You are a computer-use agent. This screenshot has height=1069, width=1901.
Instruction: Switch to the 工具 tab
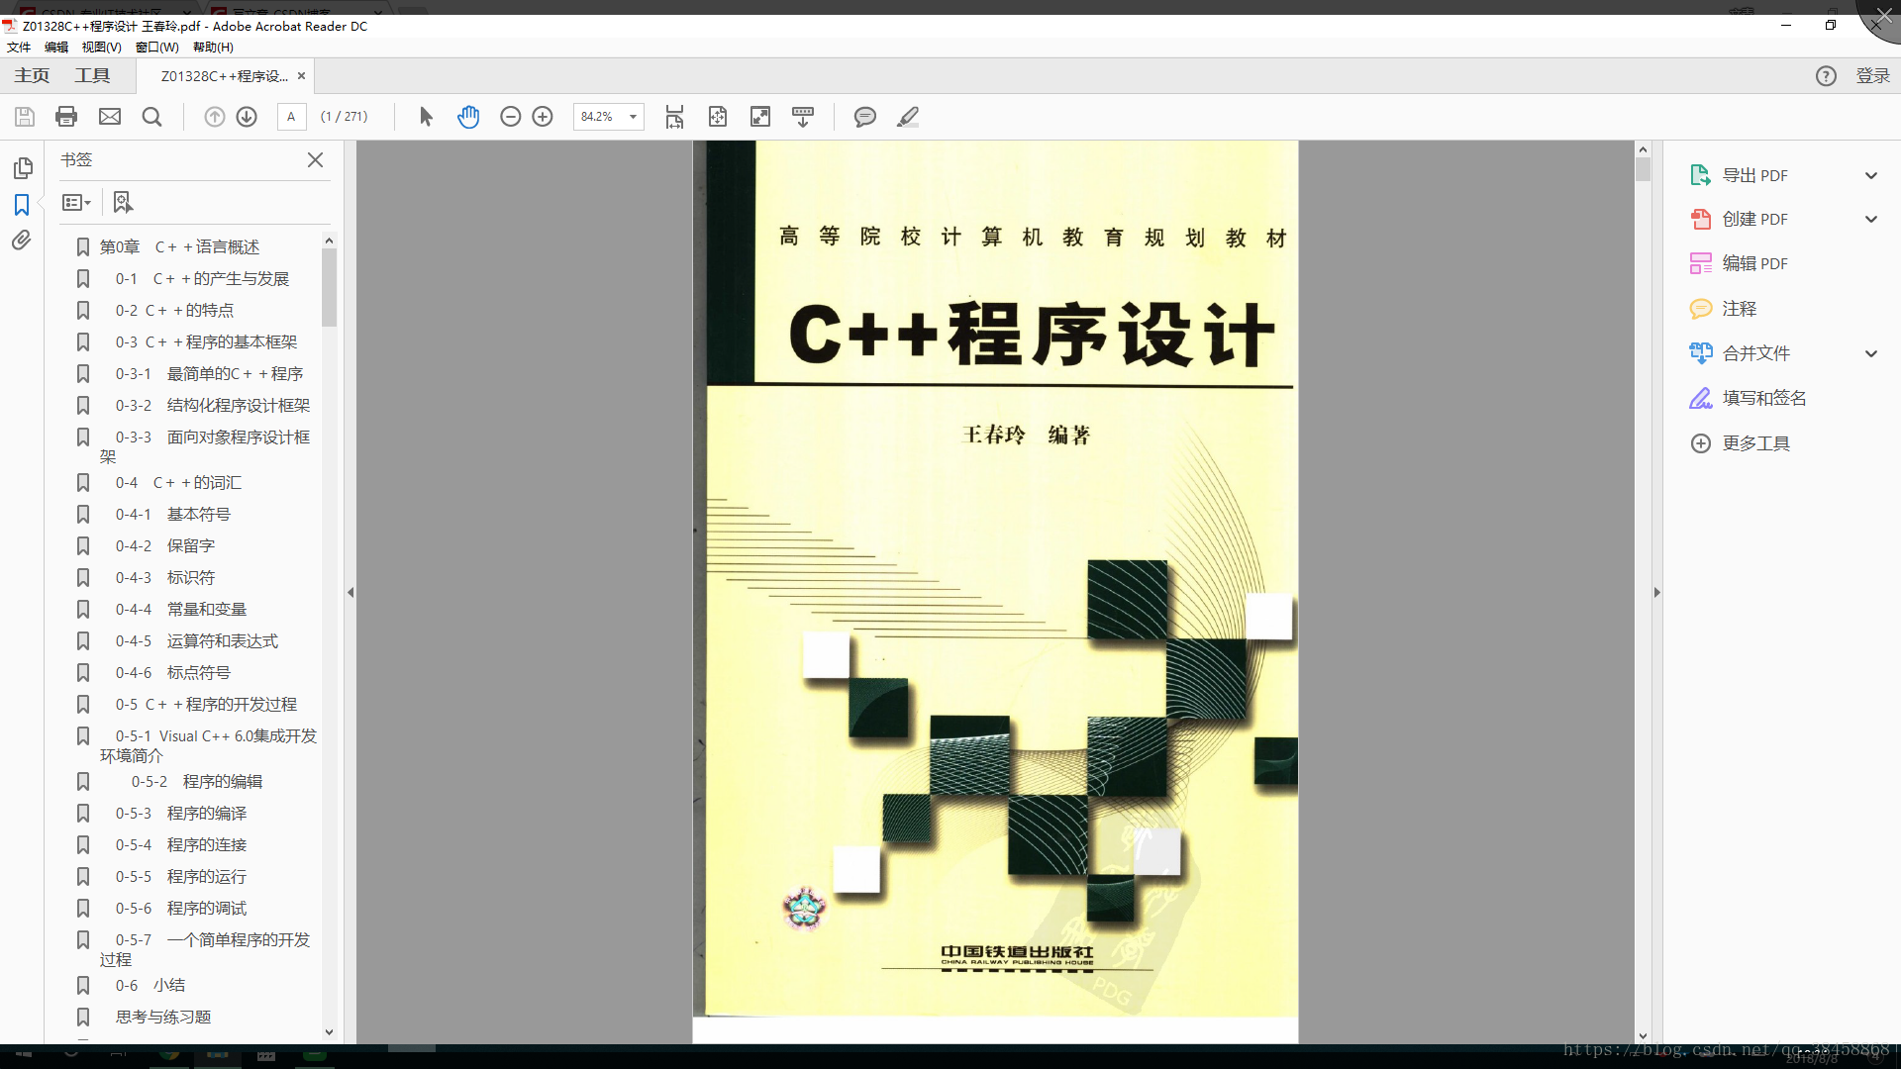pyautogui.click(x=92, y=76)
